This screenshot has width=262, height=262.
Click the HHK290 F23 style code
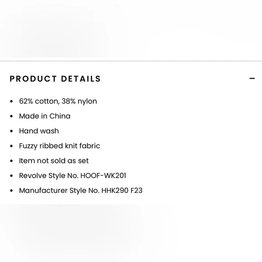pos(122,191)
